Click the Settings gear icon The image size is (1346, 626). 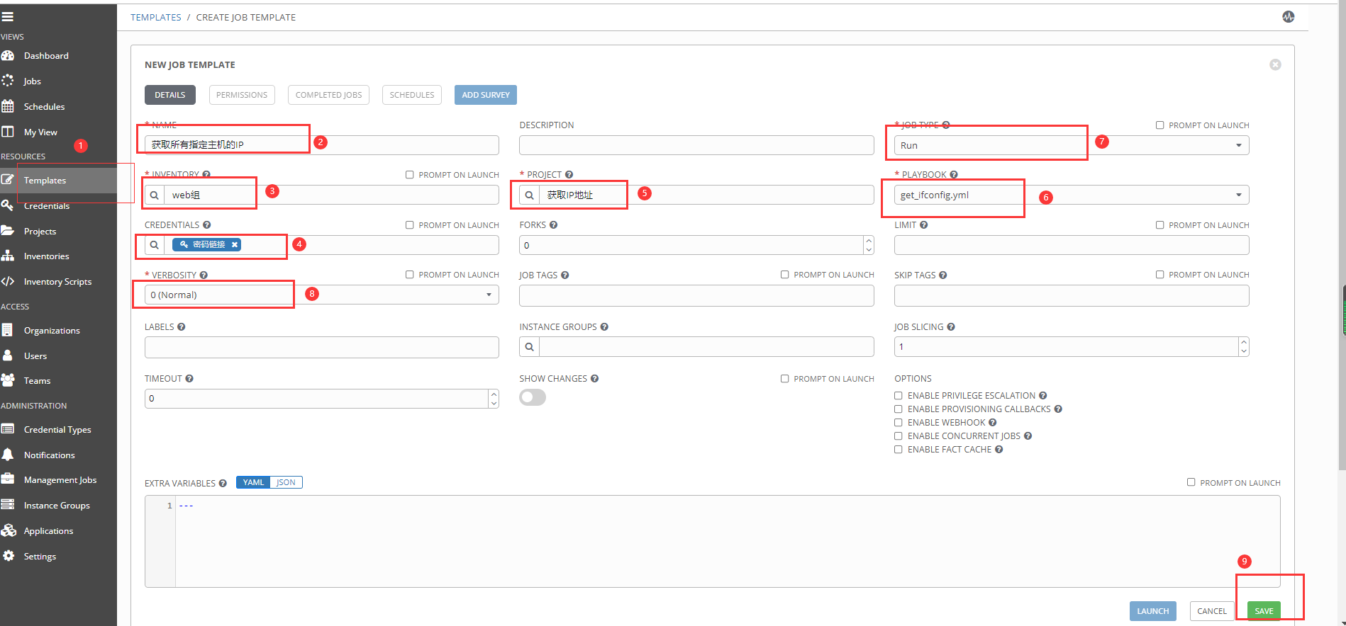(8, 556)
